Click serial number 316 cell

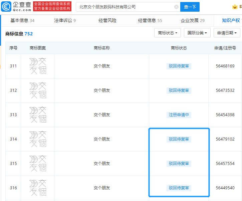pos(13,188)
